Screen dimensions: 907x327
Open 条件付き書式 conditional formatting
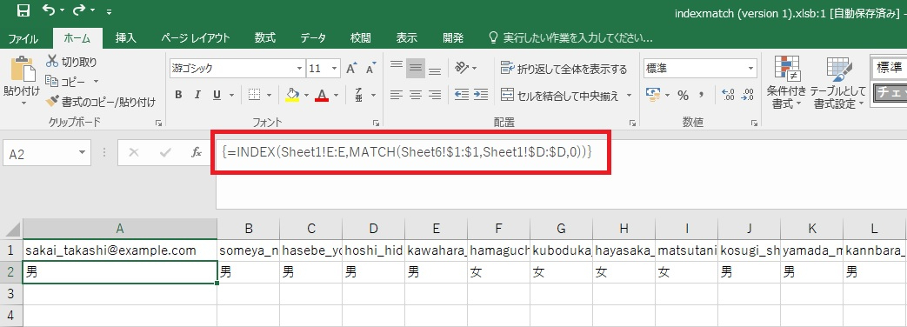point(786,82)
